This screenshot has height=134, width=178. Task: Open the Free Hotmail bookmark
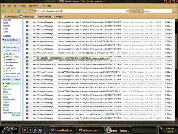click(x=27, y=17)
